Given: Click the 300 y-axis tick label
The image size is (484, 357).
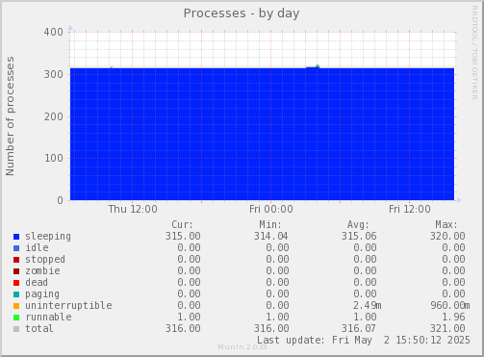Looking at the screenshot, I should tap(54, 74).
